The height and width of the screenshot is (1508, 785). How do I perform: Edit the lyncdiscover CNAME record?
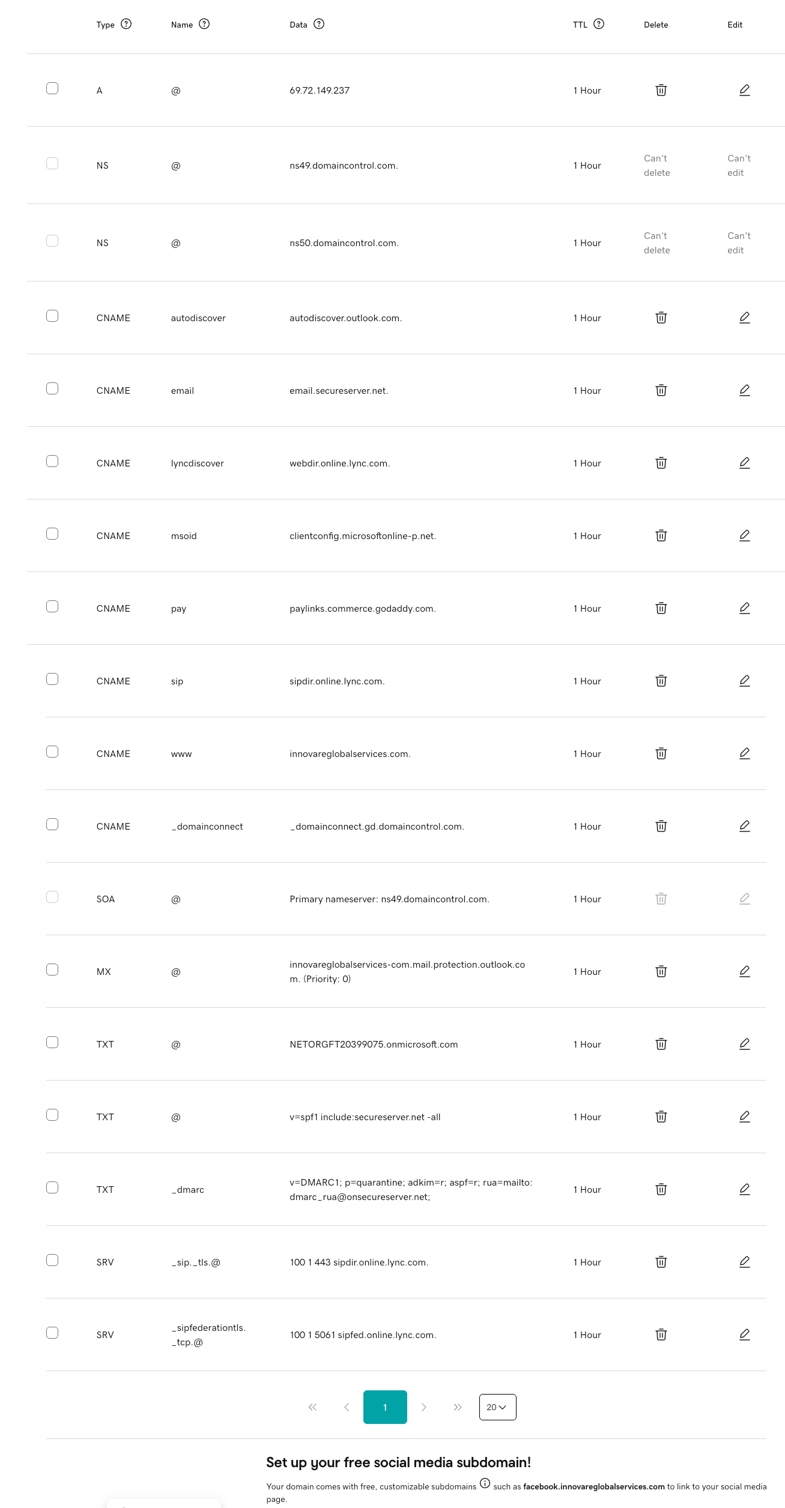[744, 463]
